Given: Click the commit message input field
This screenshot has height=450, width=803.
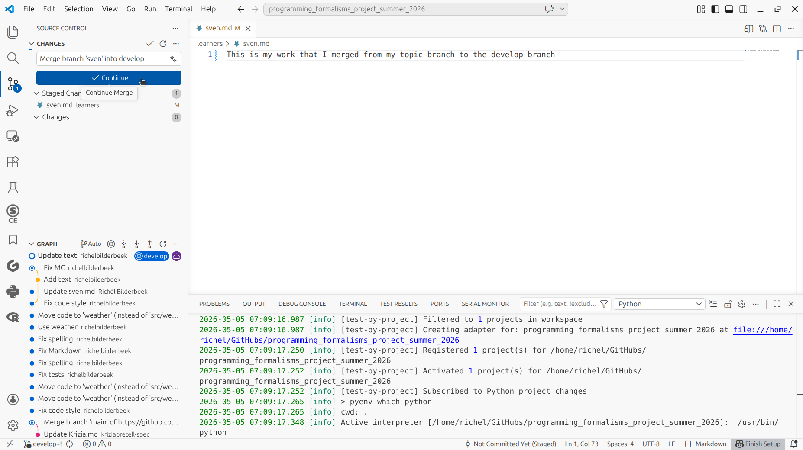Looking at the screenshot, I should (x=103, y=59).
